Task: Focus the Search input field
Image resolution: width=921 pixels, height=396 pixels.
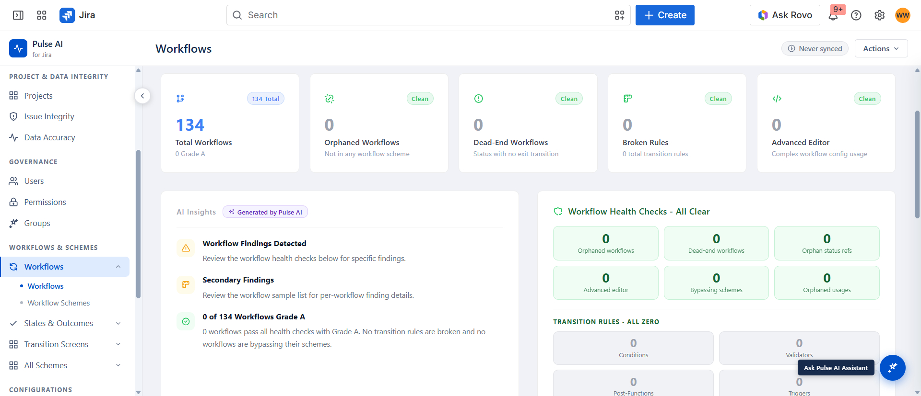Action: (428, 15)
